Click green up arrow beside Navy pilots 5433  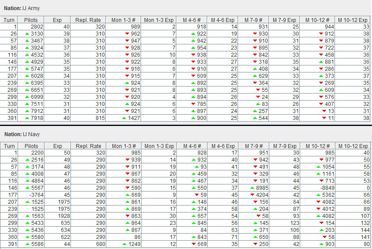[x=27, y=223]
